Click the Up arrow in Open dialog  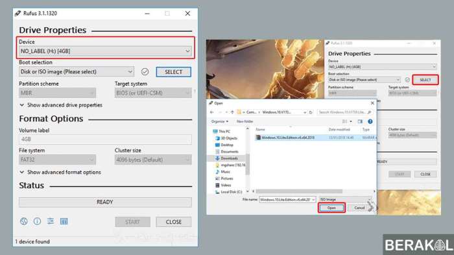[232, 112]
